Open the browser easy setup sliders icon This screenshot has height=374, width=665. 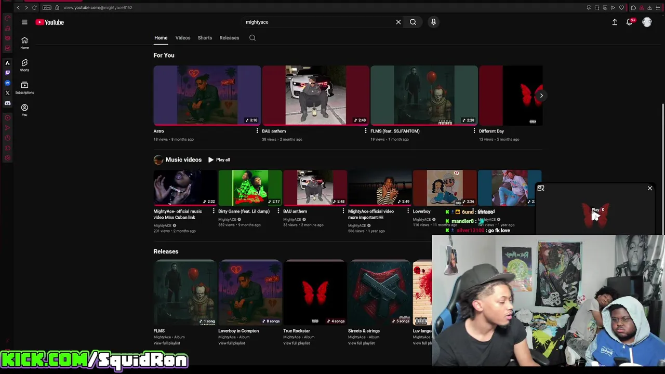click(658, 8)
